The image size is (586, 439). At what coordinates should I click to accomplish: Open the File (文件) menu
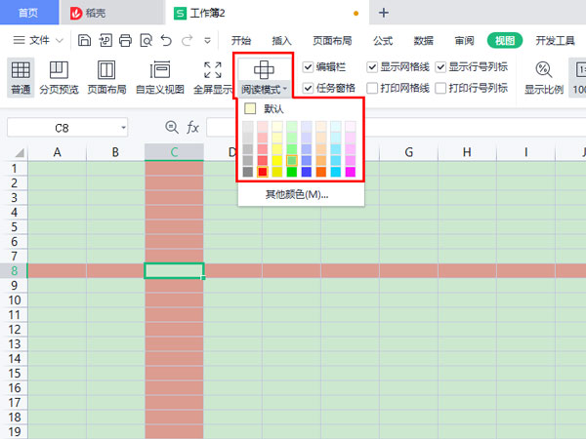click(x=39, y=40)
